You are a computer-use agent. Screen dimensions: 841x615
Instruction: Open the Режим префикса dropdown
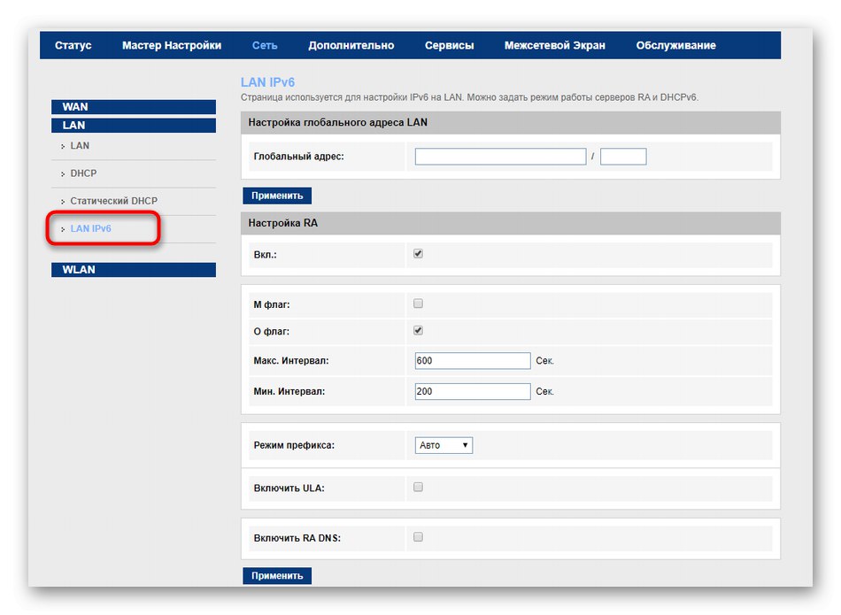444,445
